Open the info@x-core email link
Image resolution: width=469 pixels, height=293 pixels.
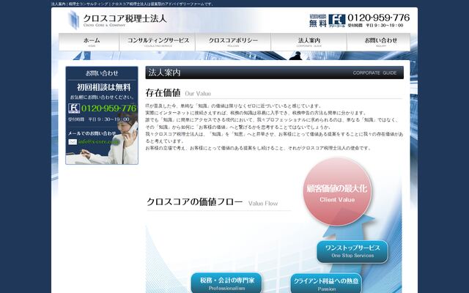click(99, 141)
